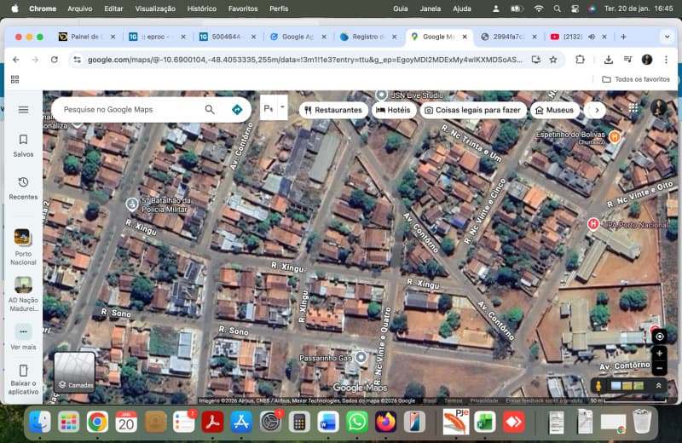Select the Street View pegman

point(598,386)
